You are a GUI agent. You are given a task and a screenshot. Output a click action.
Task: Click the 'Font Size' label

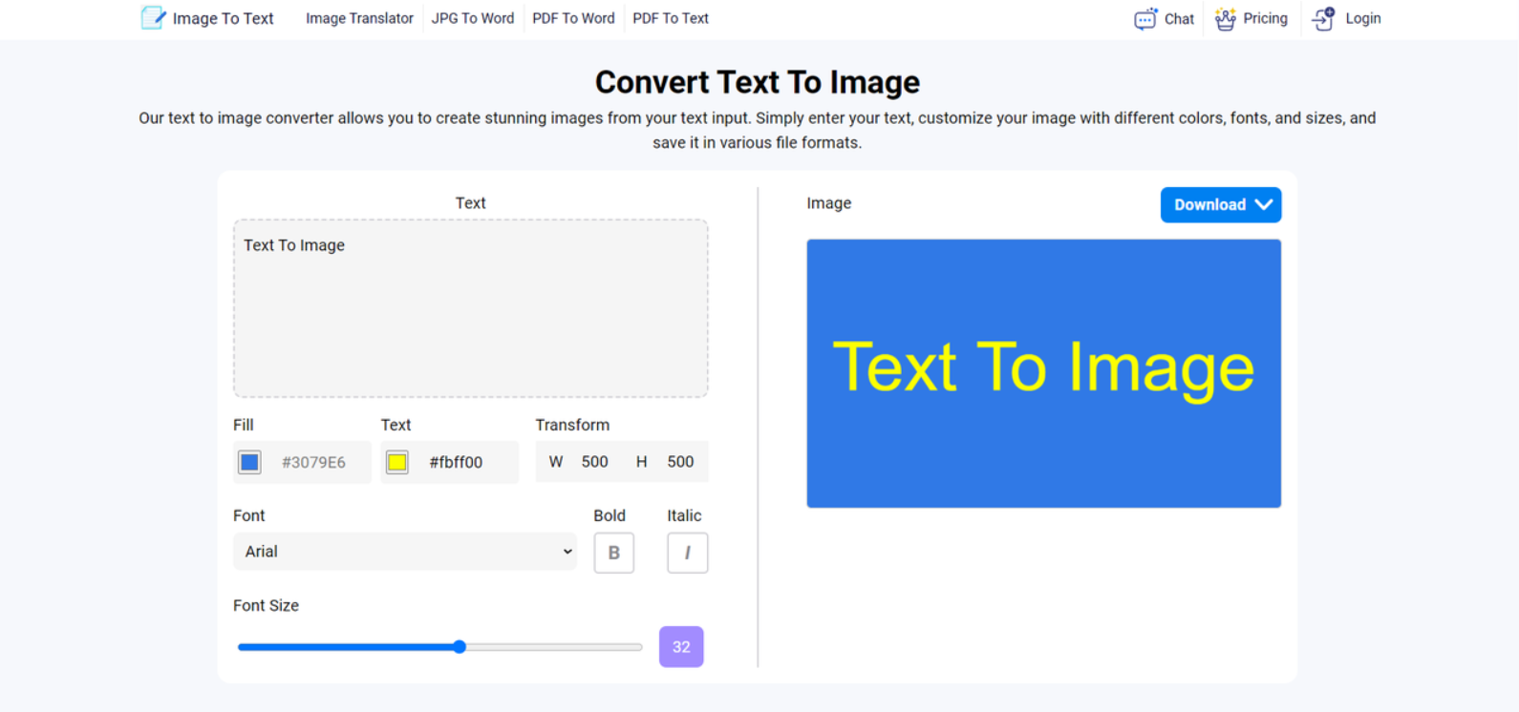pyautogui.click(x=266, y=605)
